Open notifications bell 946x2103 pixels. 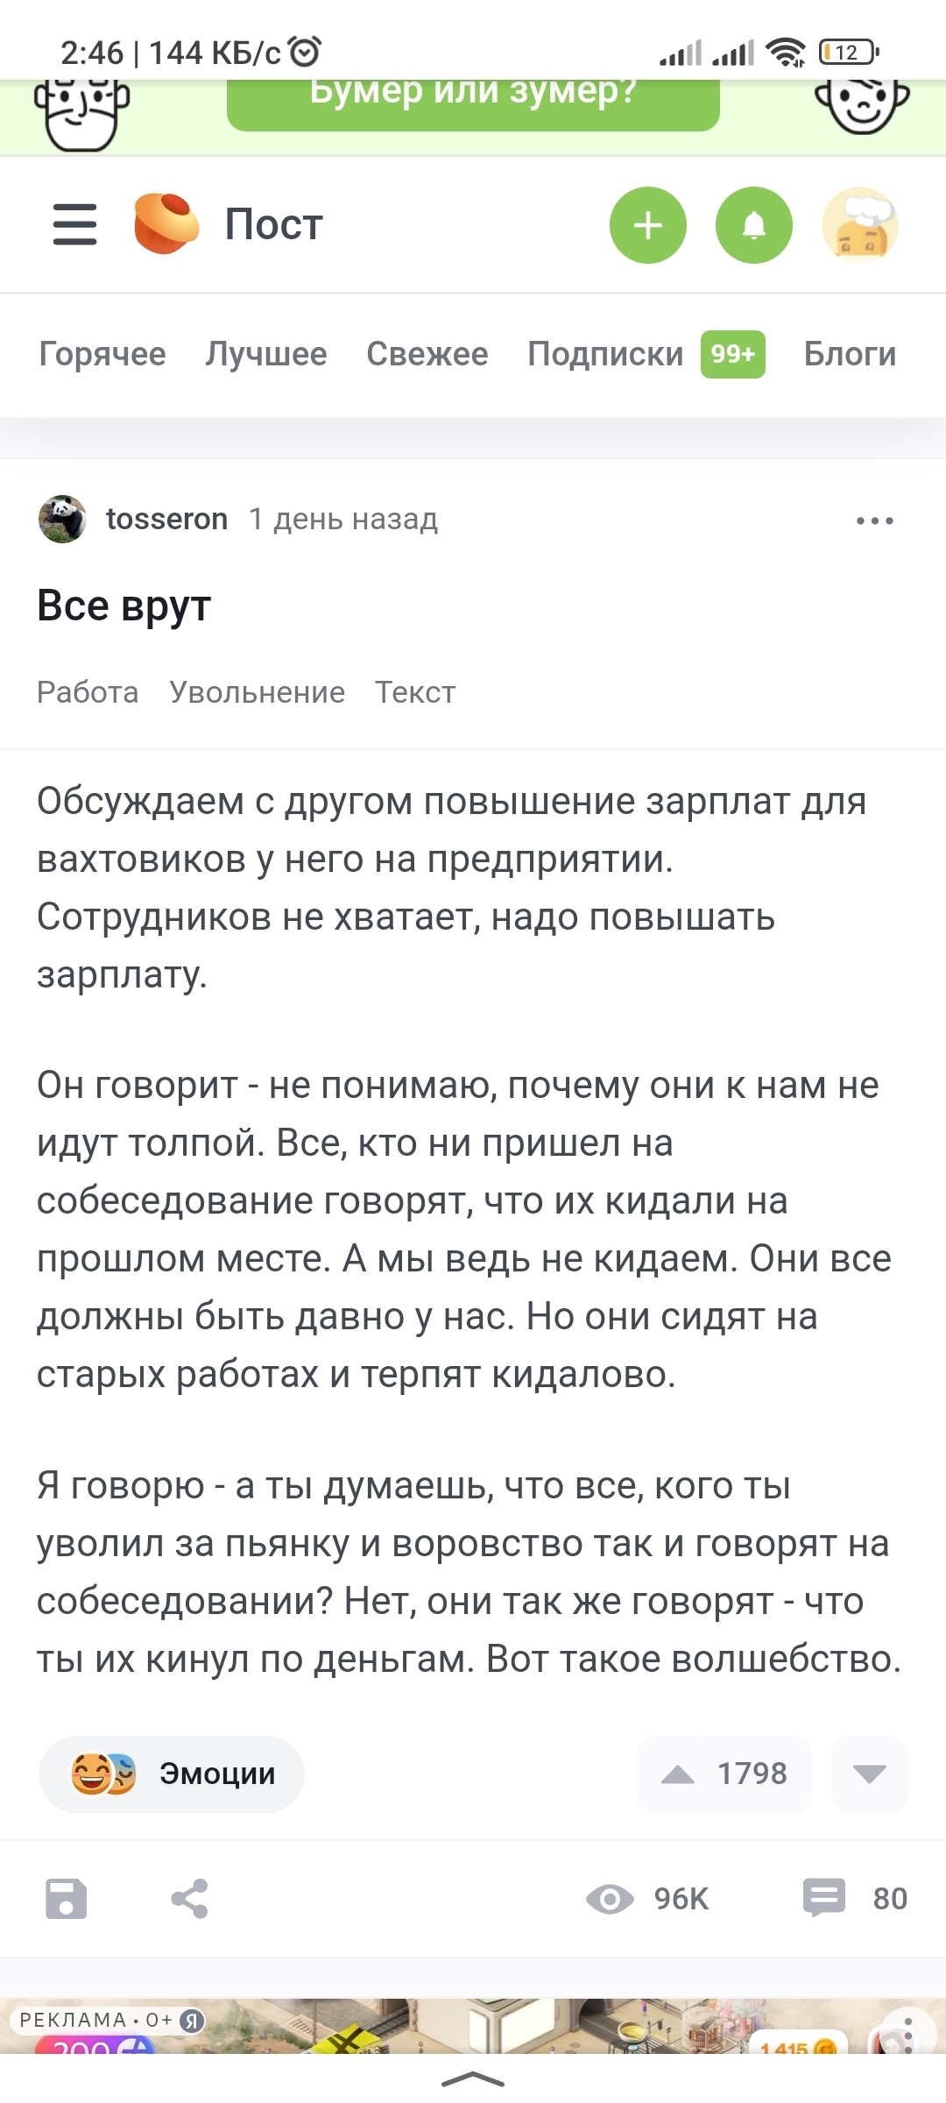[754, 225]
